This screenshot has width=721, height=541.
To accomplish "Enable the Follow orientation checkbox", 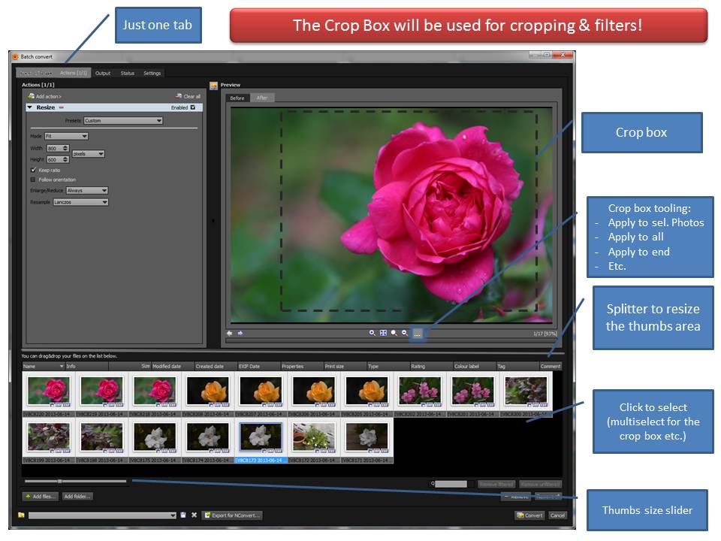I will click(x=32, y=180).
